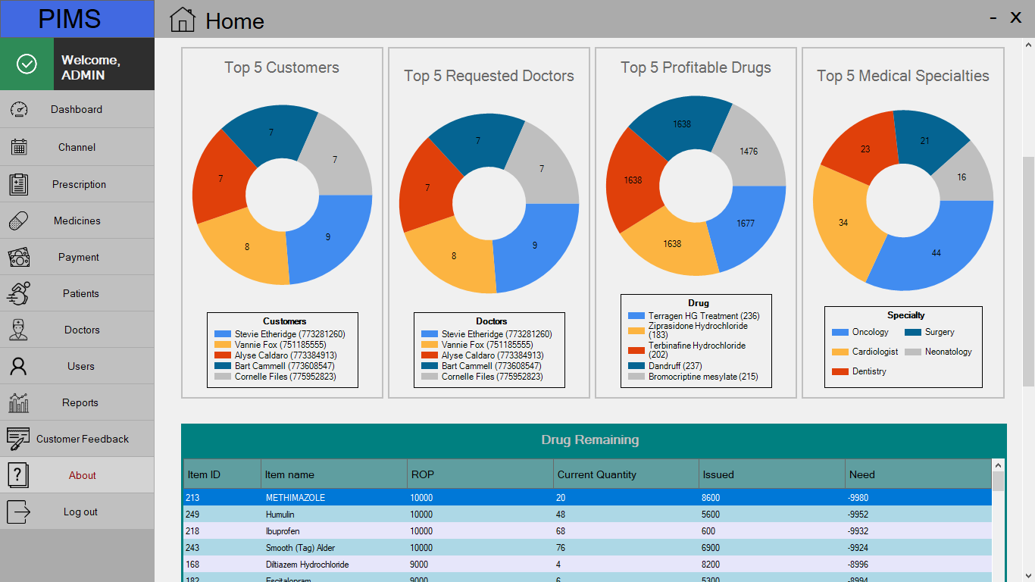Viewport: 1035px width, 582px height.
Task: Open Prescription via the clipboard icon
Action: coord(19,183)
